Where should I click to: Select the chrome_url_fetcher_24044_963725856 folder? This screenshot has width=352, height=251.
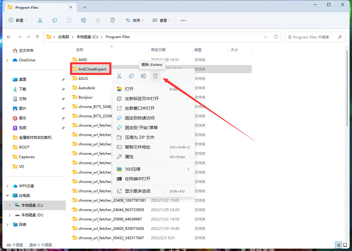coord(161,210)
